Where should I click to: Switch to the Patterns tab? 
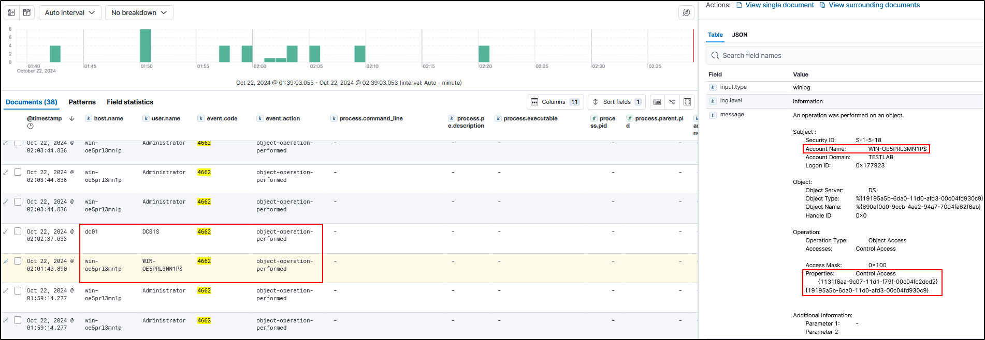(x=82, y=102)
